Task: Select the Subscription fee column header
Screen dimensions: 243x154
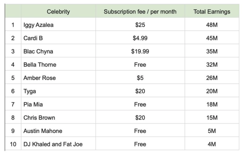Action: 140,12
